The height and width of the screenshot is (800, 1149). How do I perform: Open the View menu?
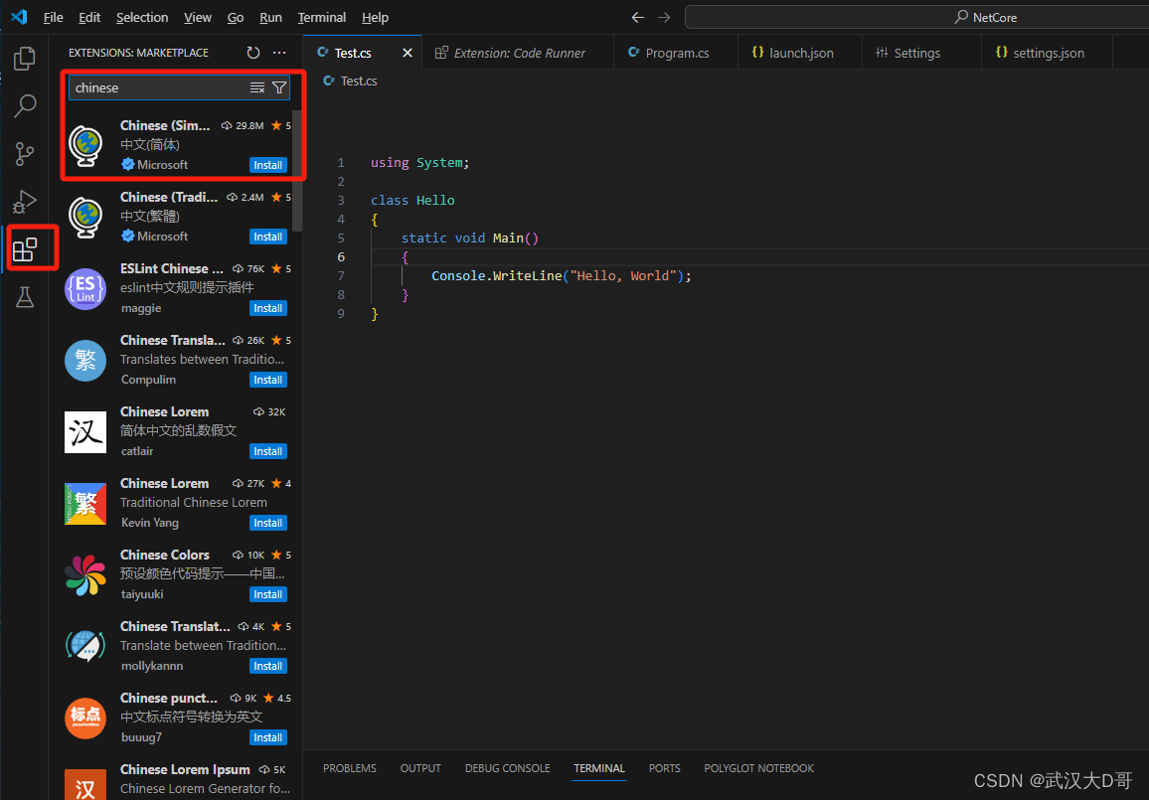pos(198,17)
